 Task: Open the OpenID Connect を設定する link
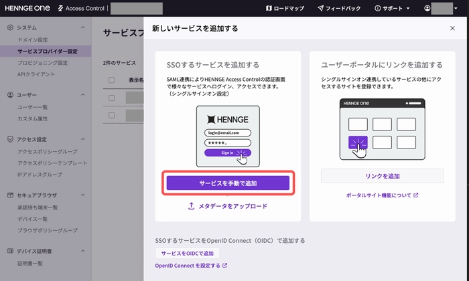[188, 266]
